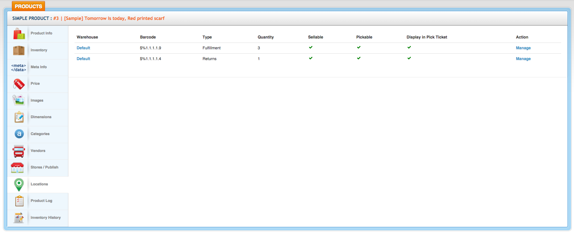
Task: Select the Vendors tab label
Action: 38,151
